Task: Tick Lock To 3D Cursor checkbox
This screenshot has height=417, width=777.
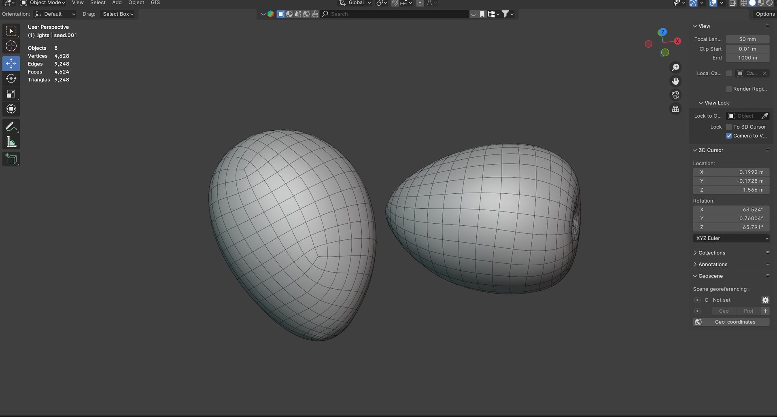Action: (x=729, y=127)
